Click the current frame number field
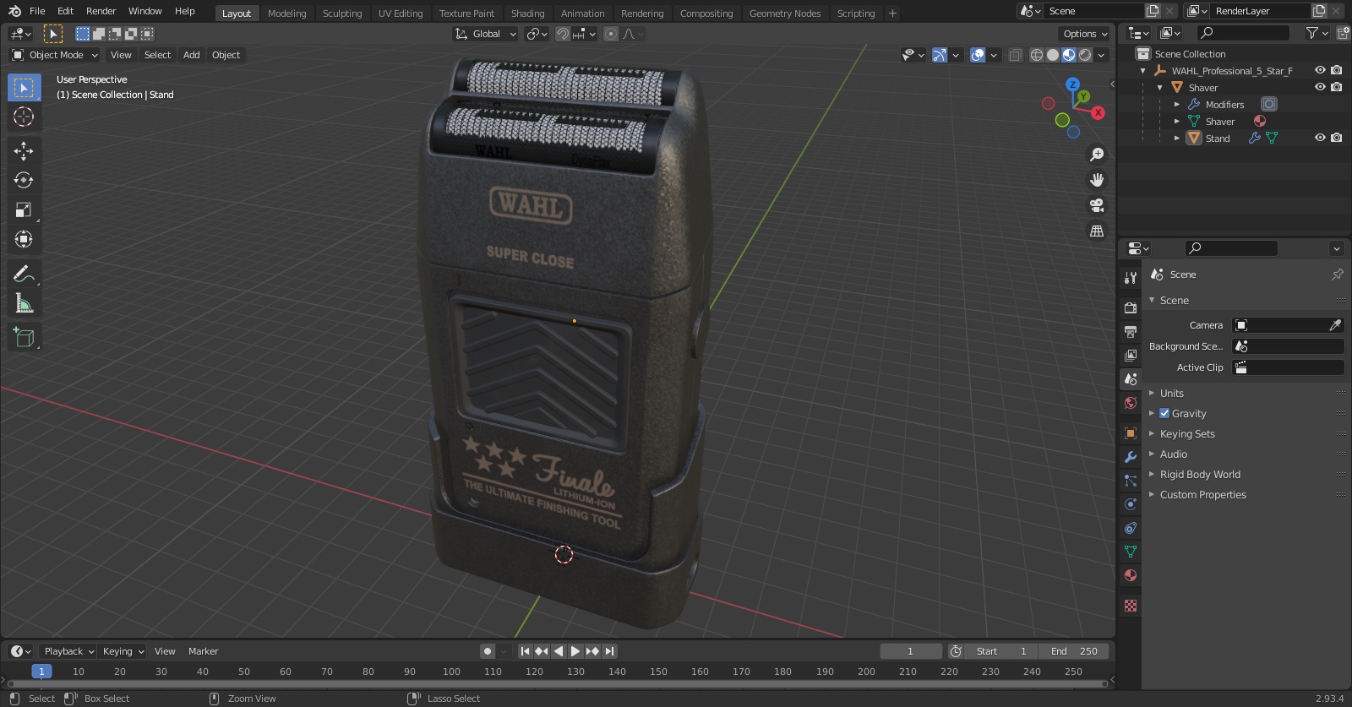1352x707 pixels. pyautogui.click(x=911, y=651)
